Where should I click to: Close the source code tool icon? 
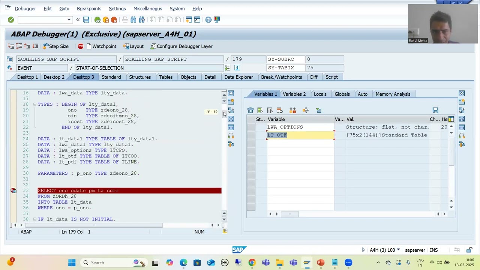tap(231, 93)
